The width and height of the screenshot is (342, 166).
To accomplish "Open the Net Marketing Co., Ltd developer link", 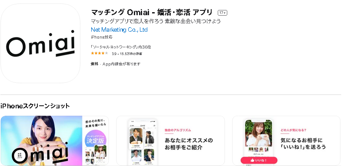I will (x=119, y=29).
